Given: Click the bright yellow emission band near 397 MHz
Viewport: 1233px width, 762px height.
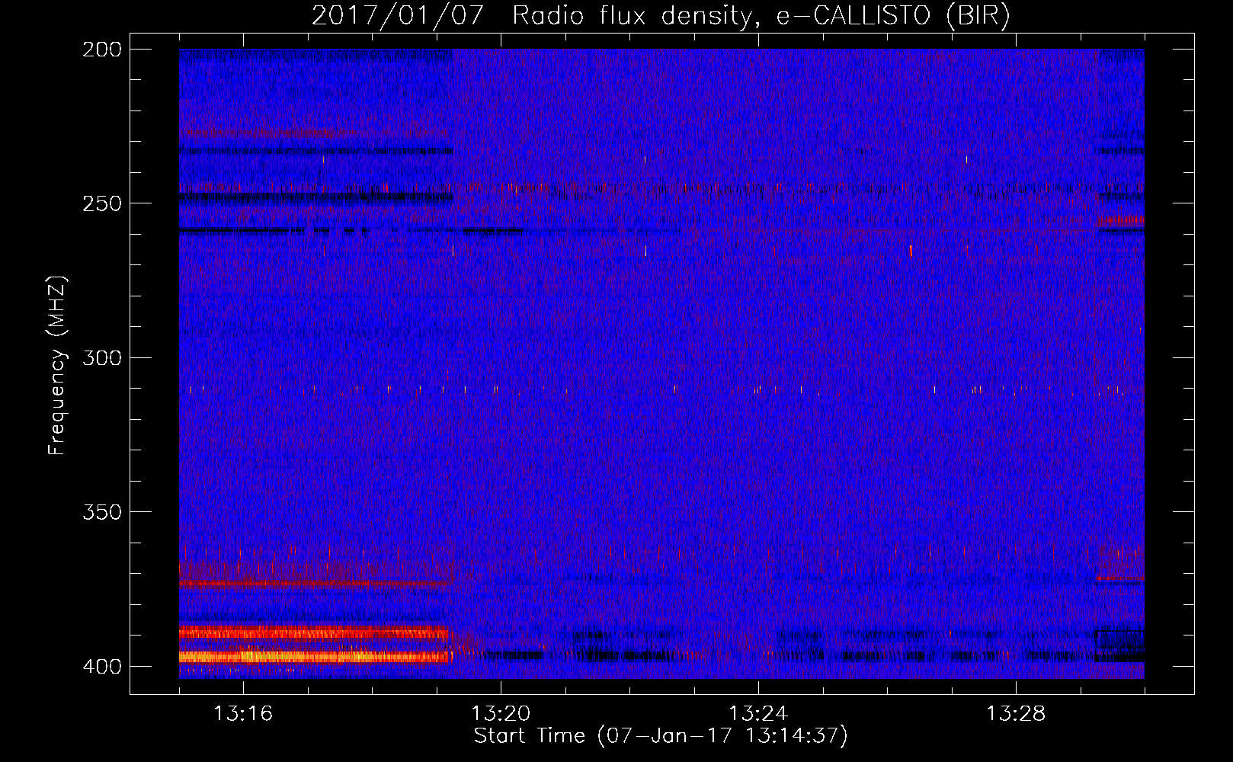Looking at the screenshot, I should pos(315,656).
